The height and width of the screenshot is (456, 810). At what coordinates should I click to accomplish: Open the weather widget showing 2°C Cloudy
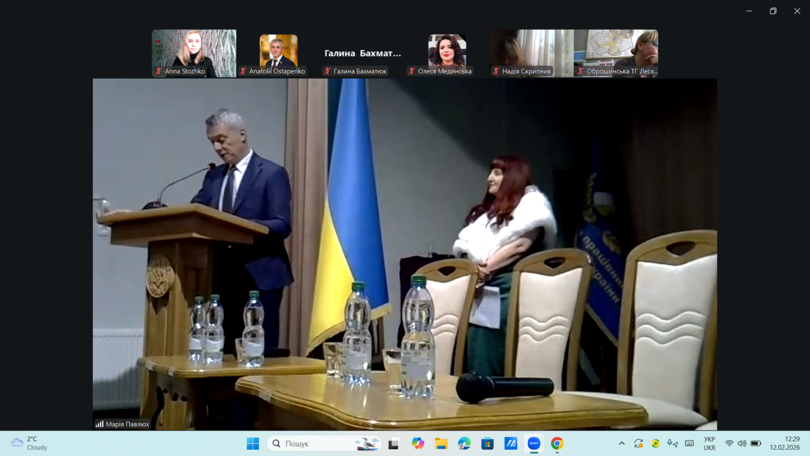coord(29,443)
